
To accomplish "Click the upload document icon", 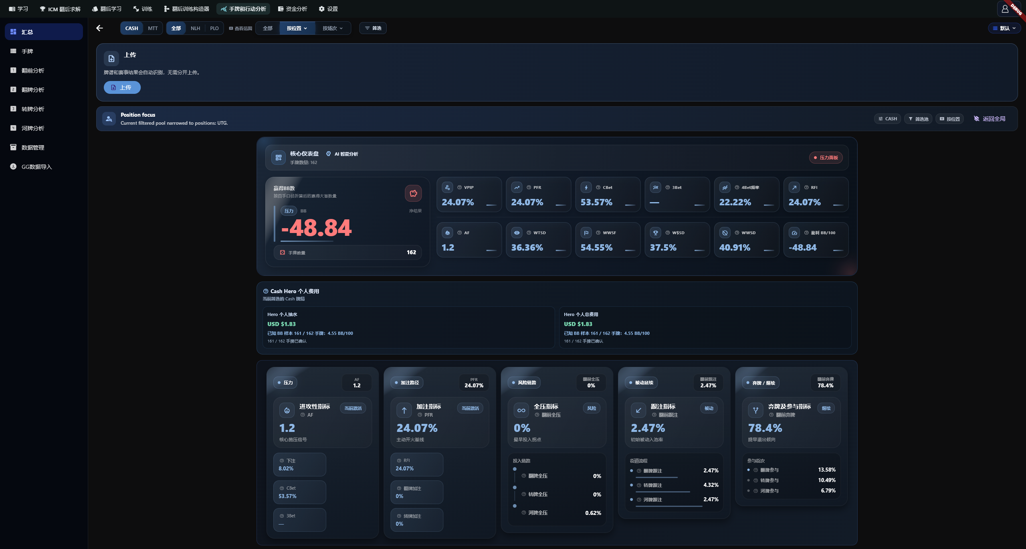I will (111, 59).
